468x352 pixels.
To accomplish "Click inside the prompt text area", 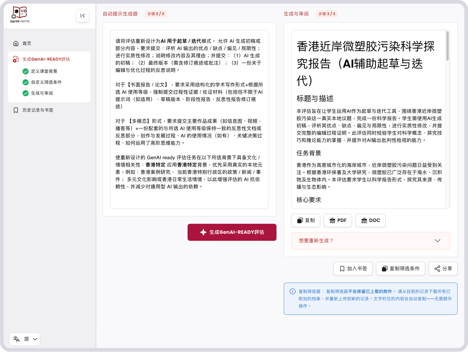I will [x=189, y=119].
